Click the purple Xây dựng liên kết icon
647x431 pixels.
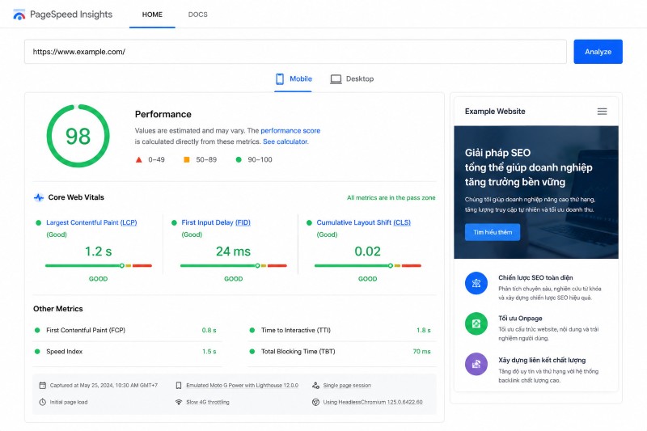pyautogui.click(x=476, y=364)
